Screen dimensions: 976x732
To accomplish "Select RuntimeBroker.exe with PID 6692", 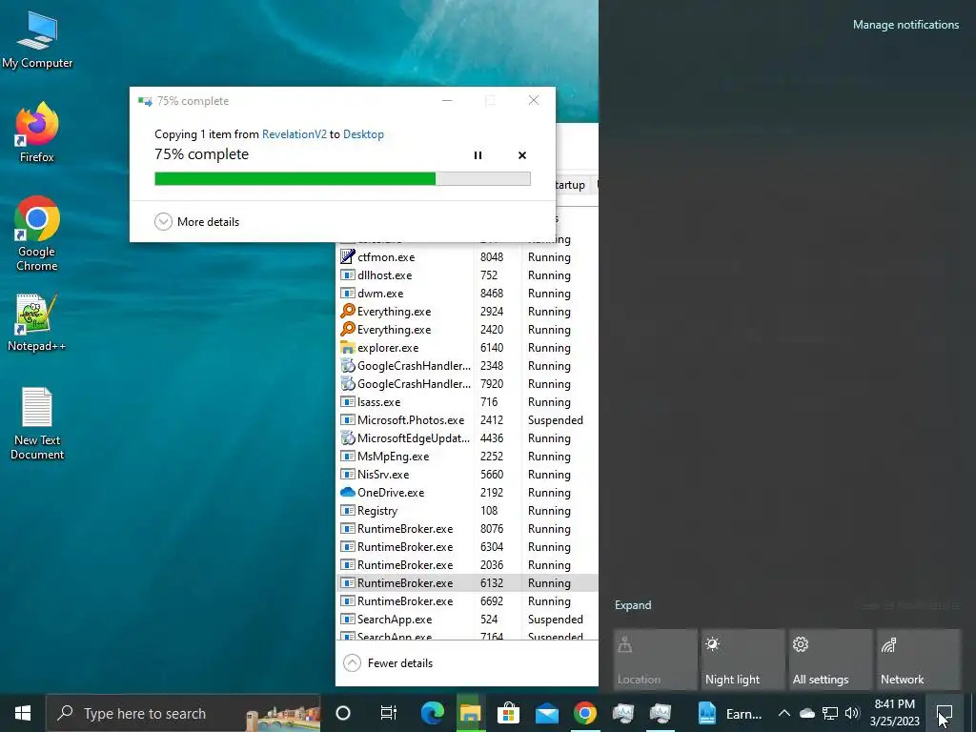I will [x=467, y=601].
